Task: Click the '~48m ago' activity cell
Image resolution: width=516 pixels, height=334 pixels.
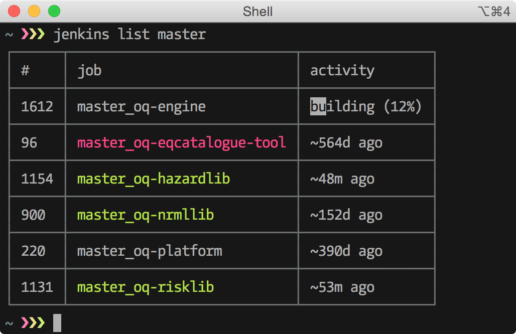Action: tap(342, 179)
